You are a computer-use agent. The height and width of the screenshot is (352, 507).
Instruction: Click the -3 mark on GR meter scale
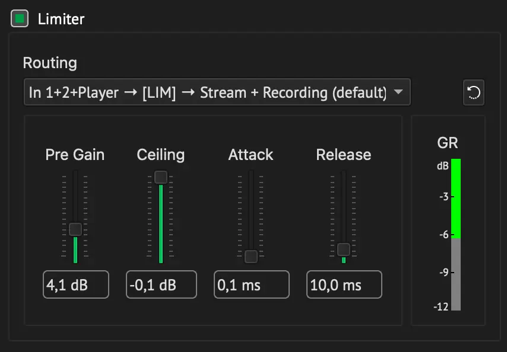coord(444,197)
